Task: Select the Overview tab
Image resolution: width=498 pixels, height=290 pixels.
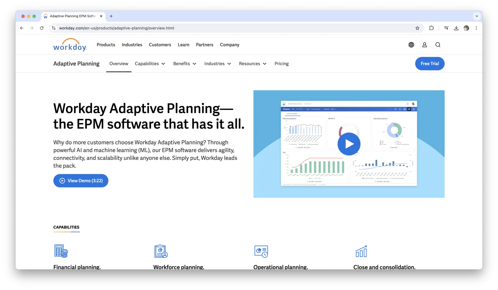Action: (x=119, y=64)
